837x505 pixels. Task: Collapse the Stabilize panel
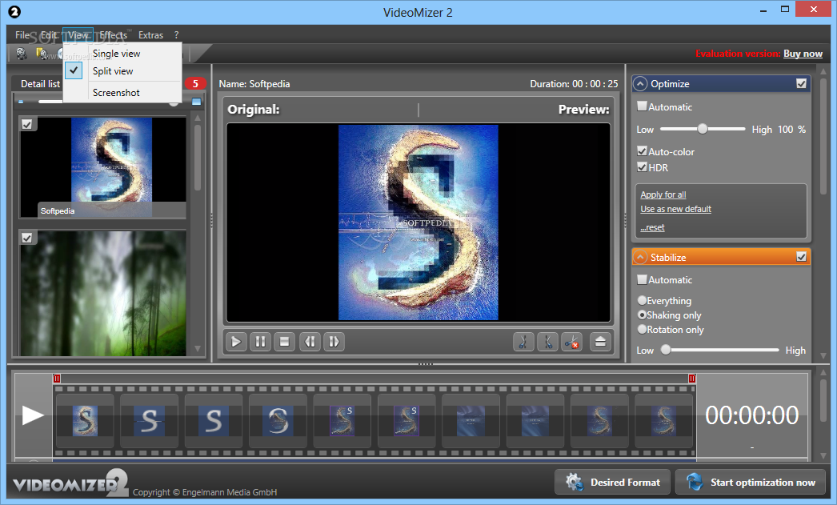[x=640, y=258]
